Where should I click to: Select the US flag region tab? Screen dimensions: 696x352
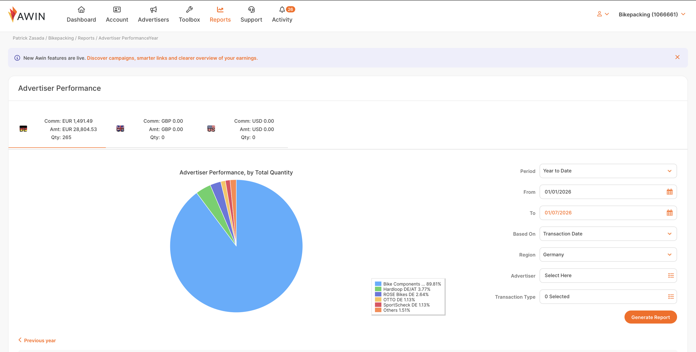pyautogui.click(x=211, y=129)
